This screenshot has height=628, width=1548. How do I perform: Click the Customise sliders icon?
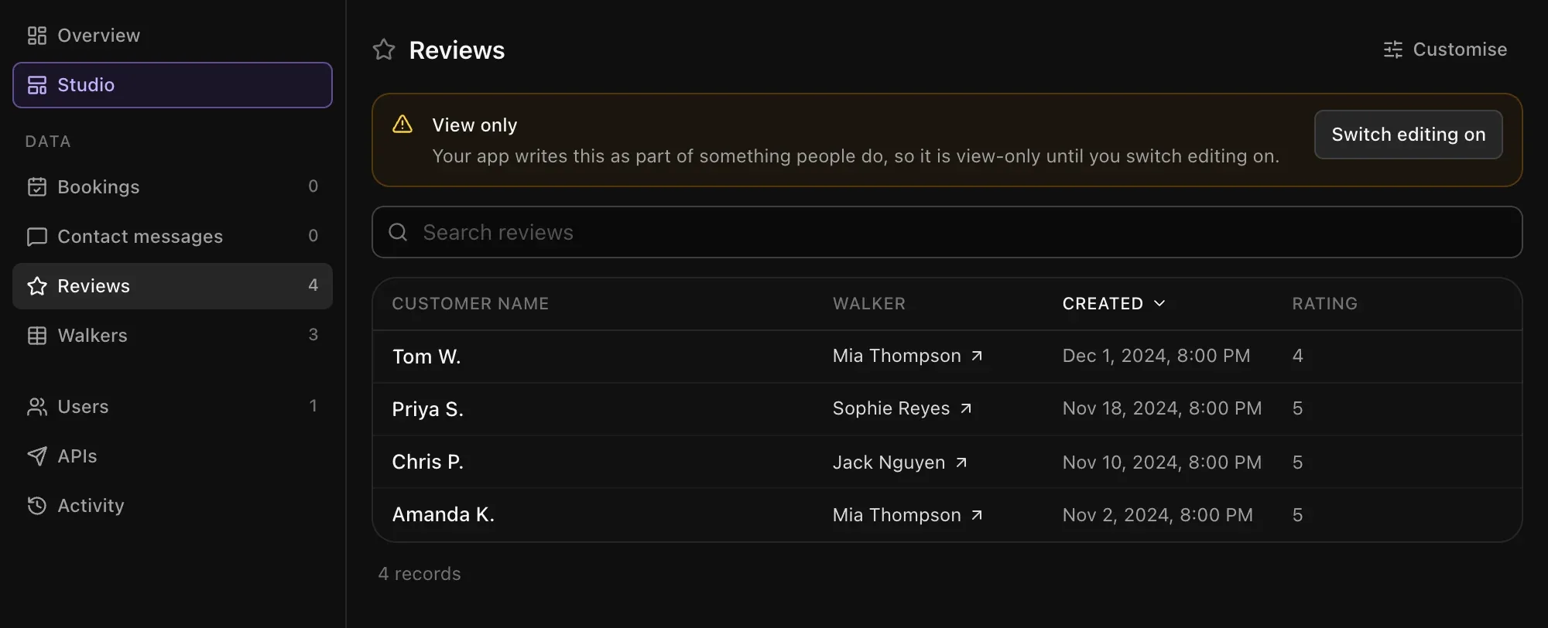click(1393, 49)
